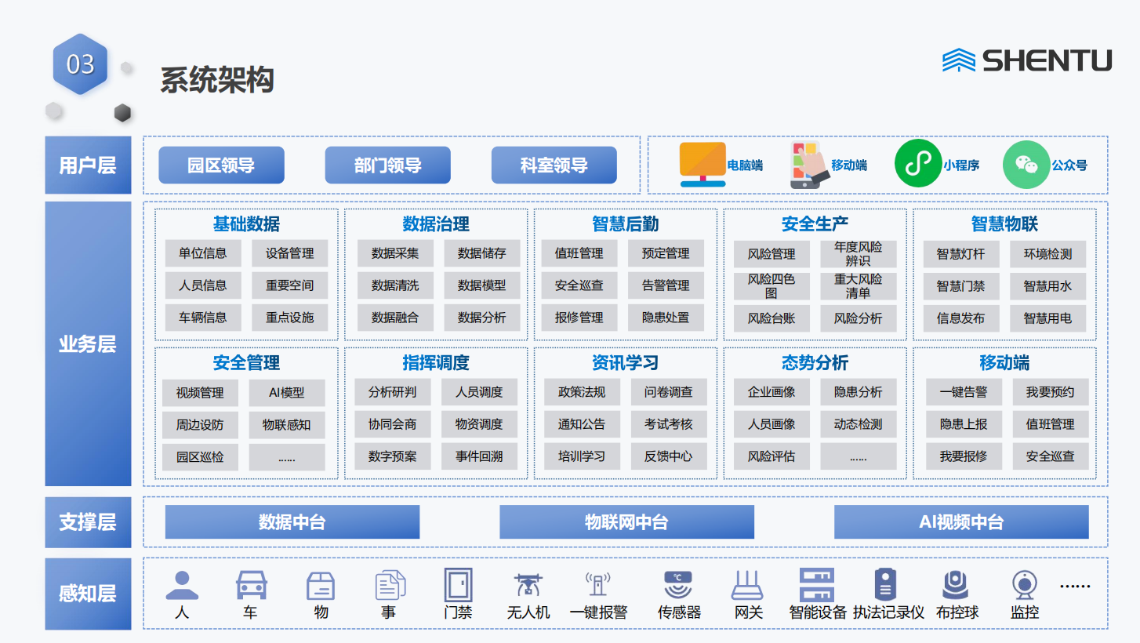Click the 数据中台 button
The image size is (1140, 643).
[x=292, y=522]
